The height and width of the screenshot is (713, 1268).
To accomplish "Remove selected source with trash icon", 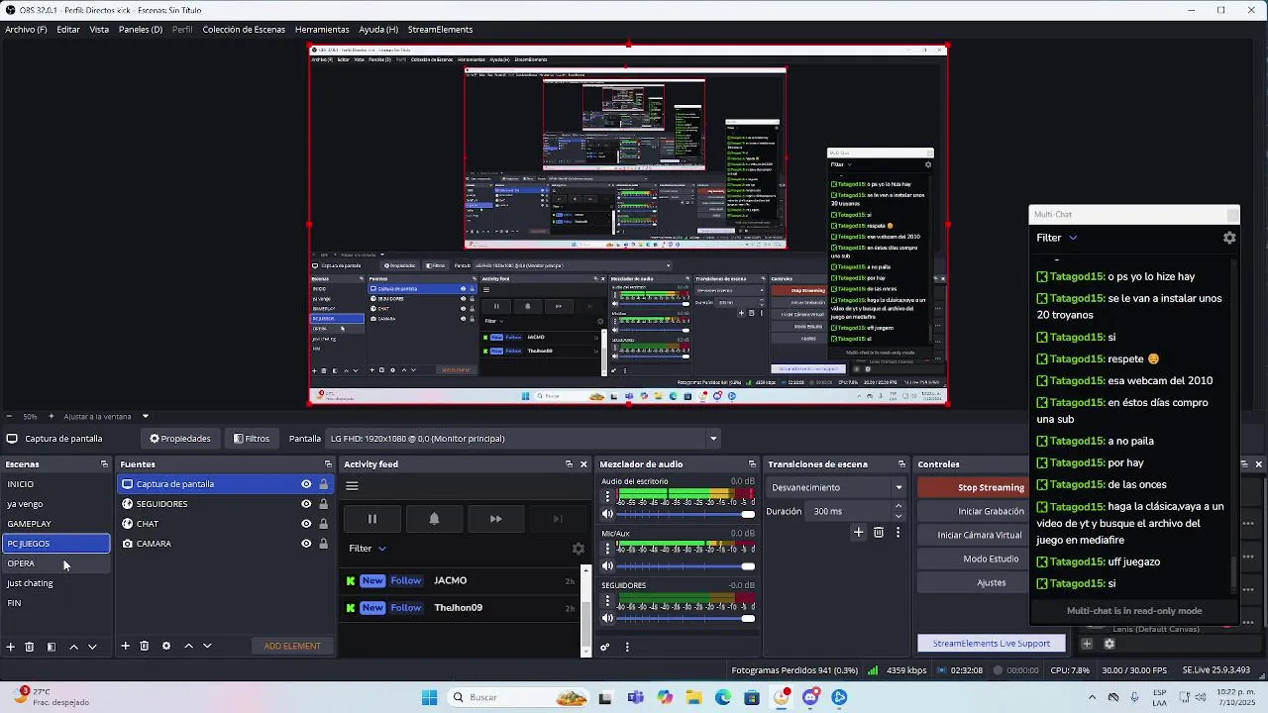I will point(145,646).
